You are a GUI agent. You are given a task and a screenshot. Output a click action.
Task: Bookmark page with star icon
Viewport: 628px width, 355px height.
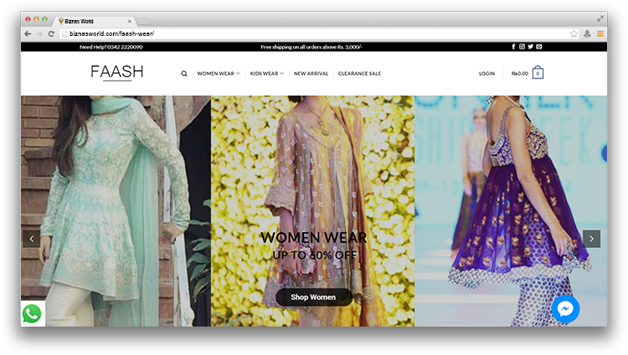(574, 33)
